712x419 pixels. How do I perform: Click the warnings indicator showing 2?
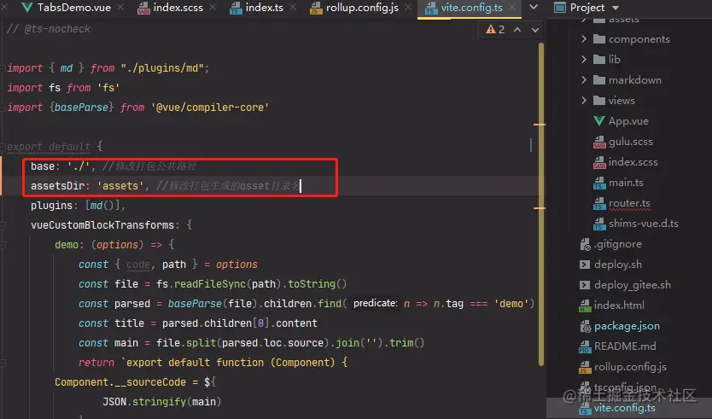pyautogui.click(x=495, y=30)
